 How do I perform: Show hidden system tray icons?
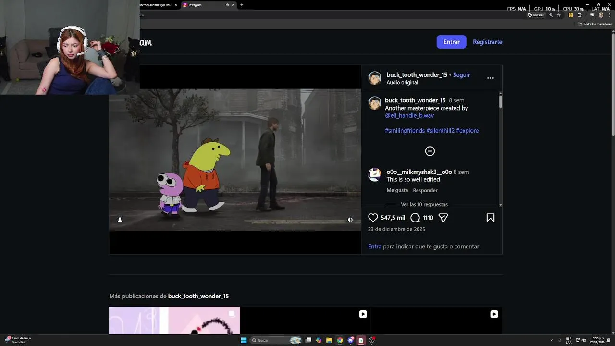(552, 340)
